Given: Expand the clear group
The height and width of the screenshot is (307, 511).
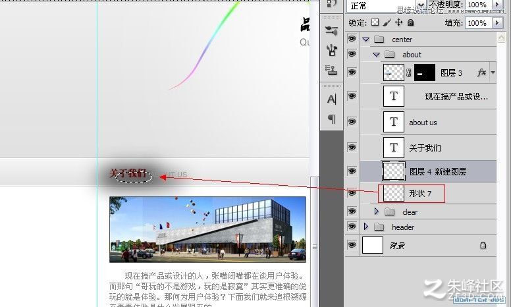Looking at the screenshot, I should (x=377, y=211).
